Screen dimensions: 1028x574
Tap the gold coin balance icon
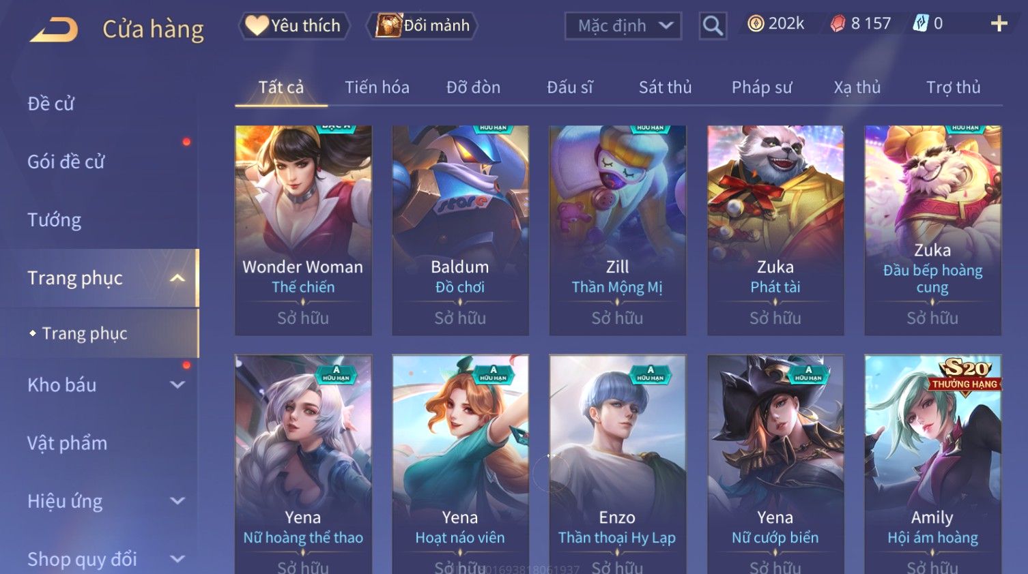click(756, 24)
